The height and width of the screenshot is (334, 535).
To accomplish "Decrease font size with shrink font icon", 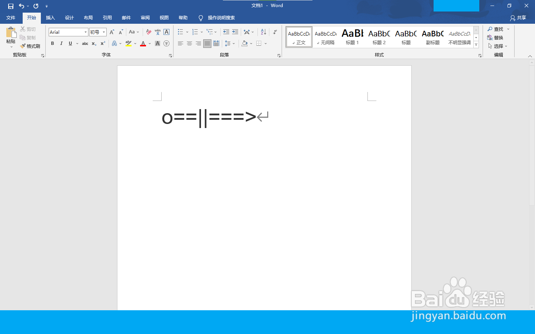I will click(121, 32).
